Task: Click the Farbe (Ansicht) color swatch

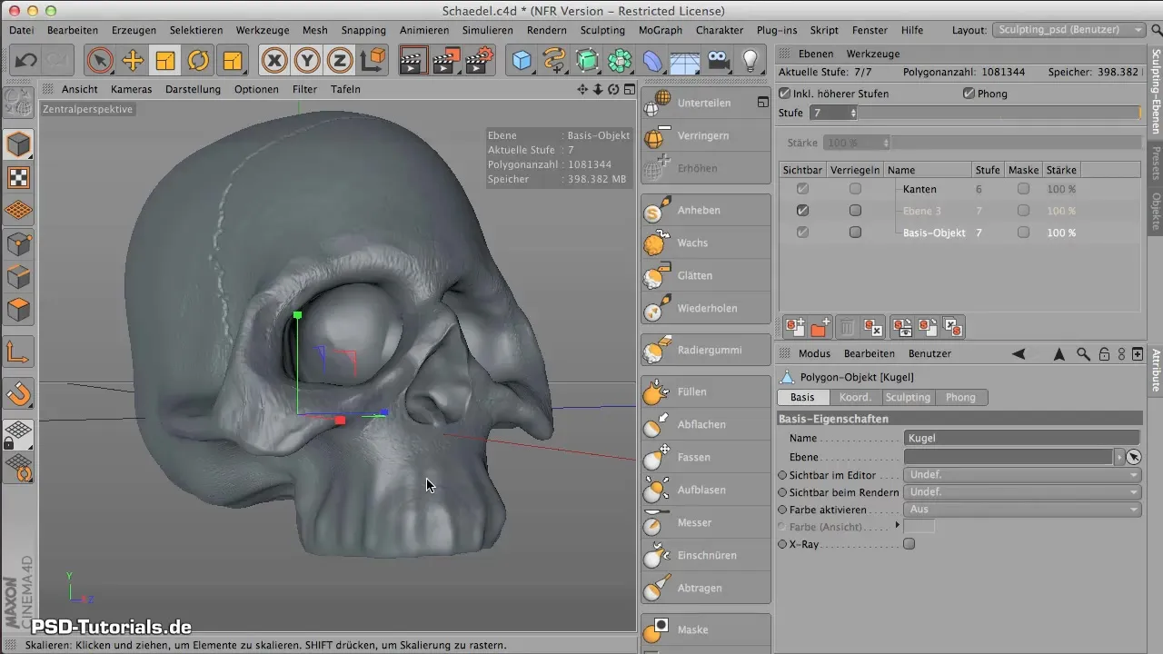Action: pos(919,527)
